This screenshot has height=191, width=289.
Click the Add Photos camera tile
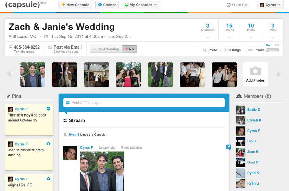tap(255, 74)
